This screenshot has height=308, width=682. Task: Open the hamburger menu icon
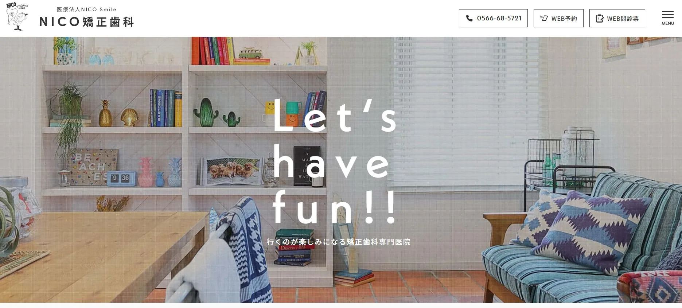(667, 15)
